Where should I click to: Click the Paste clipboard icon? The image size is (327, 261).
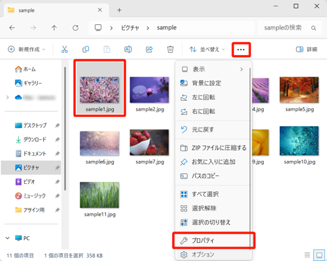coord(107,50)
